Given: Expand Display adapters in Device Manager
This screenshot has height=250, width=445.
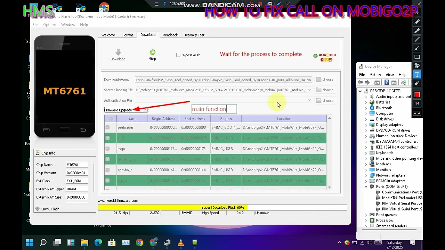Looking at the screenshot, I should pos(366,125).
